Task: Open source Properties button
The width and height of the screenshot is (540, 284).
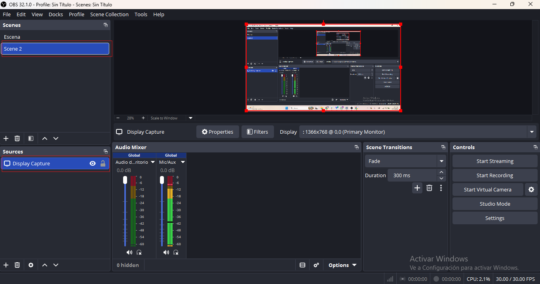Action: point(217,132)
